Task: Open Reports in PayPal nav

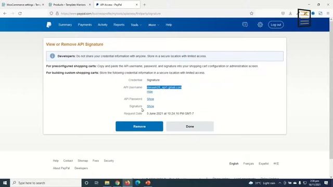Action: [x=119, y=25]
